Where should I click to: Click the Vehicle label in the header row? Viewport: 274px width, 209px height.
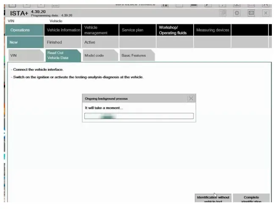pos(56,21)
